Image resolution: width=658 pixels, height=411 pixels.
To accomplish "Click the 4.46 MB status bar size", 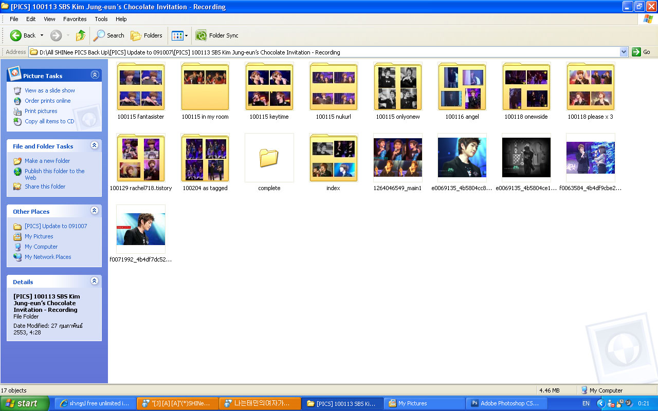I will tap(549, 390).
